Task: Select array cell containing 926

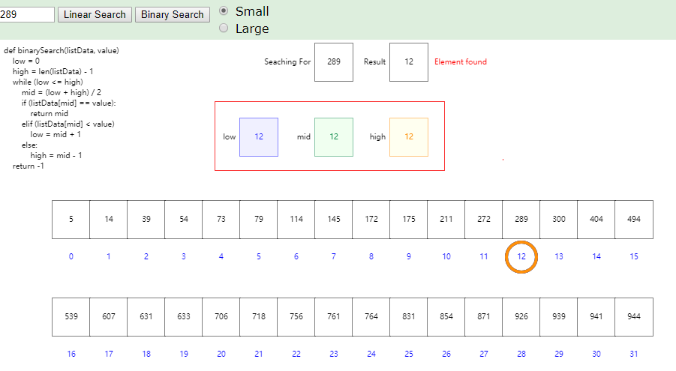Action: coord(521,317)
